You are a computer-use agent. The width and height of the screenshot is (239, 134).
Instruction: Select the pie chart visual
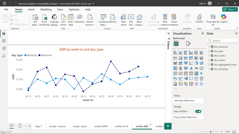196,63
